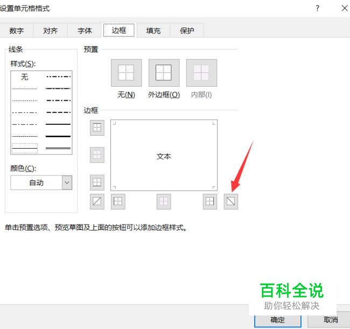Select the medium solid line style

pyautogui.click(x=58, y=124)
